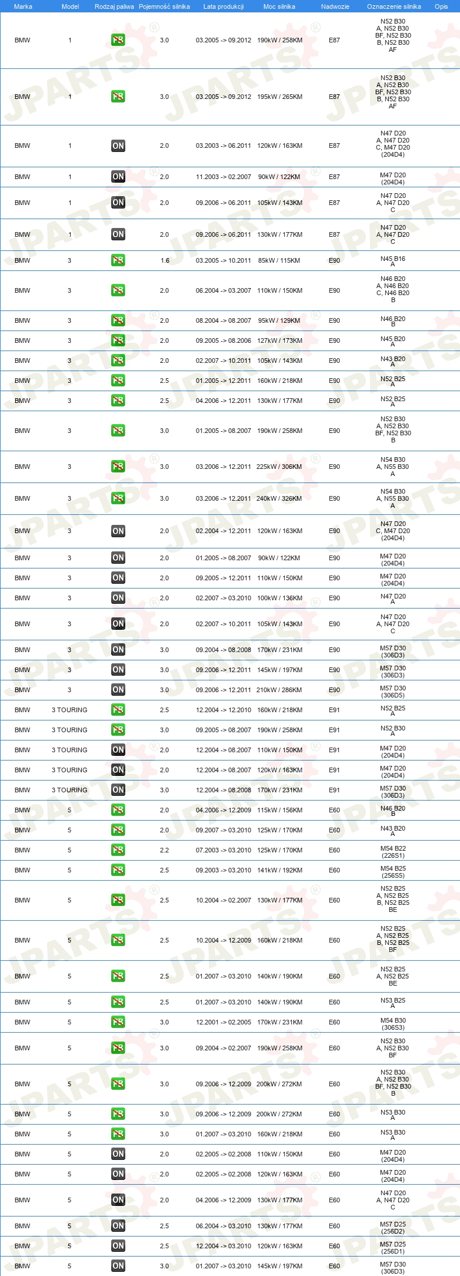Click the M54 B25 (256S5) engine code

393,872
